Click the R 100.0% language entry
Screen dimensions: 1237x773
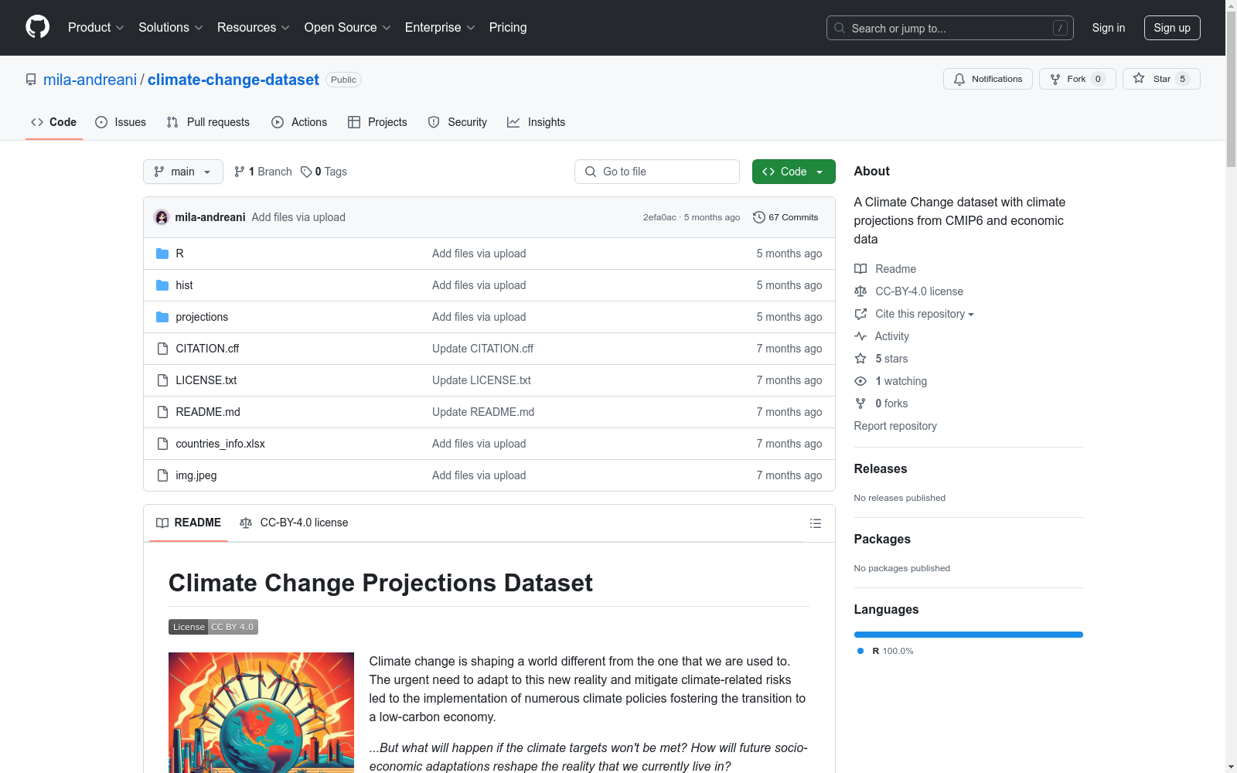coord(885,651)
